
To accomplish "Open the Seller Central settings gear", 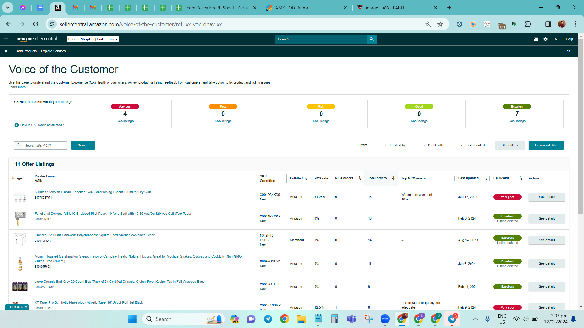I will 545,39.
